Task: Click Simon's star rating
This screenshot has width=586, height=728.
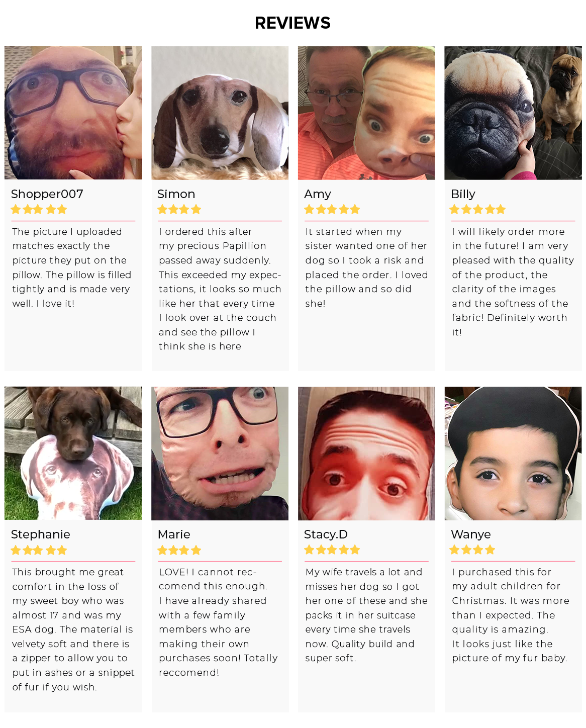Action: click(x=179, y=210)
